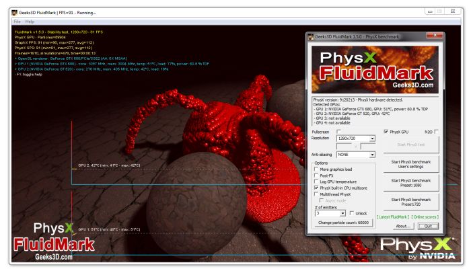Click the 'GPU 1: 51°C' temperature graph label
Screen dimensions: 471x273
click(x=109, y=229)
